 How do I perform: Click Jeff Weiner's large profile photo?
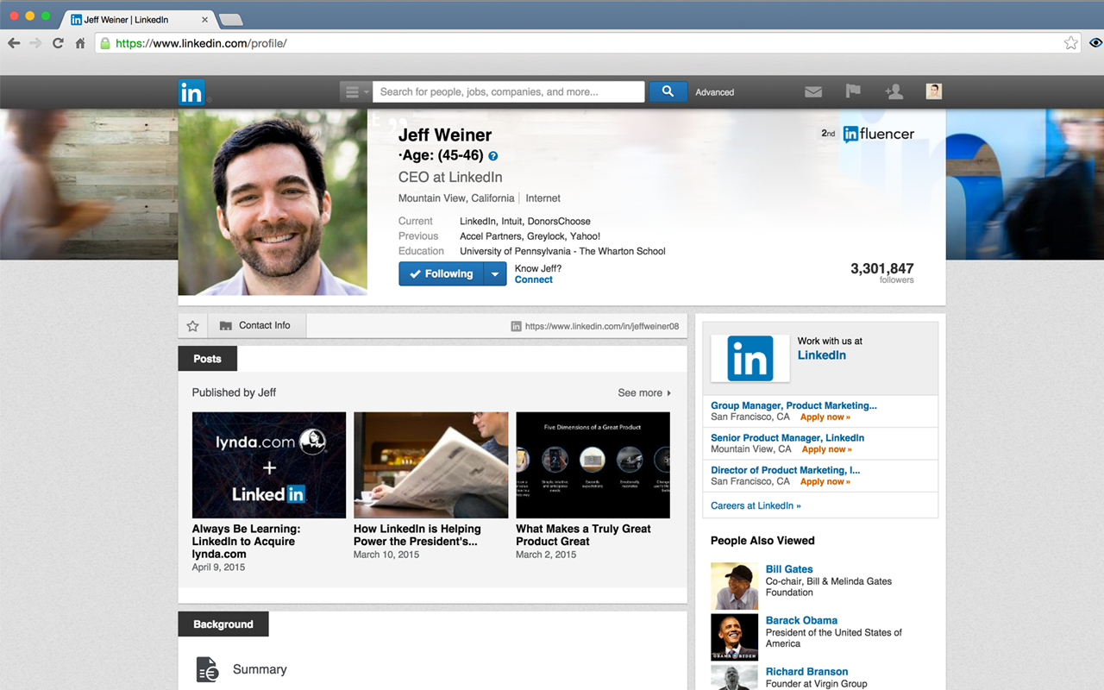click(273, 203)
